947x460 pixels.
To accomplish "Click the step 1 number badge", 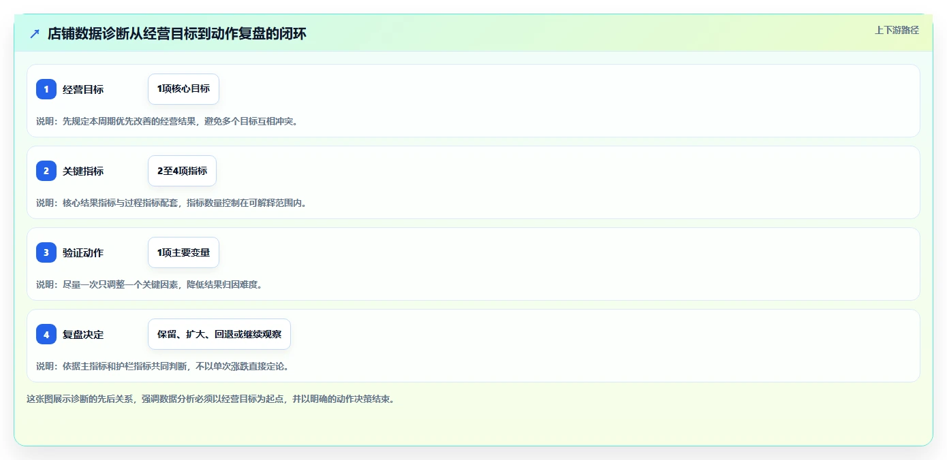I will coord(46,89).
